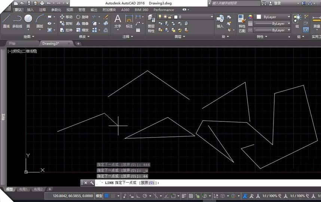321x202 pixels.
Task: Toggle grid display in status bar
Action: point(107,196)
